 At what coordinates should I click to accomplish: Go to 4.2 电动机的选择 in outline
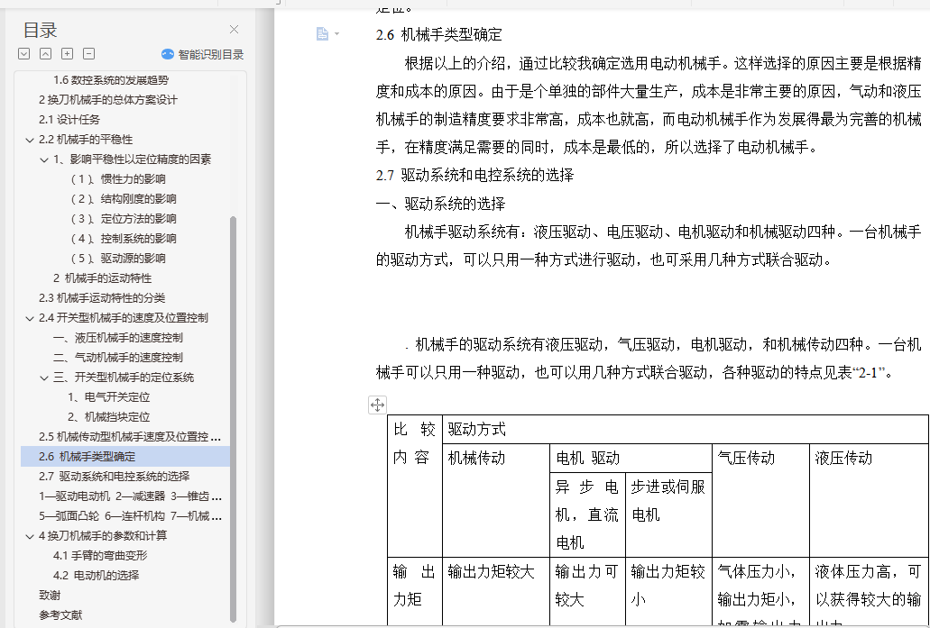[96, 575]
